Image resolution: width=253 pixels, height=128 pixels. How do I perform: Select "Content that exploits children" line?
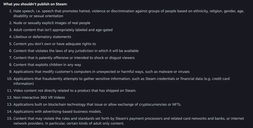(47, 65)
